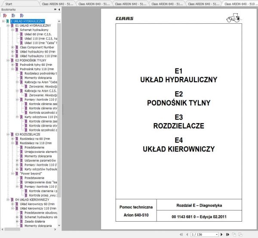Switch to the Start tab
Image resolution: width=258 pixels, height=238 pixels.
[9, 4]
